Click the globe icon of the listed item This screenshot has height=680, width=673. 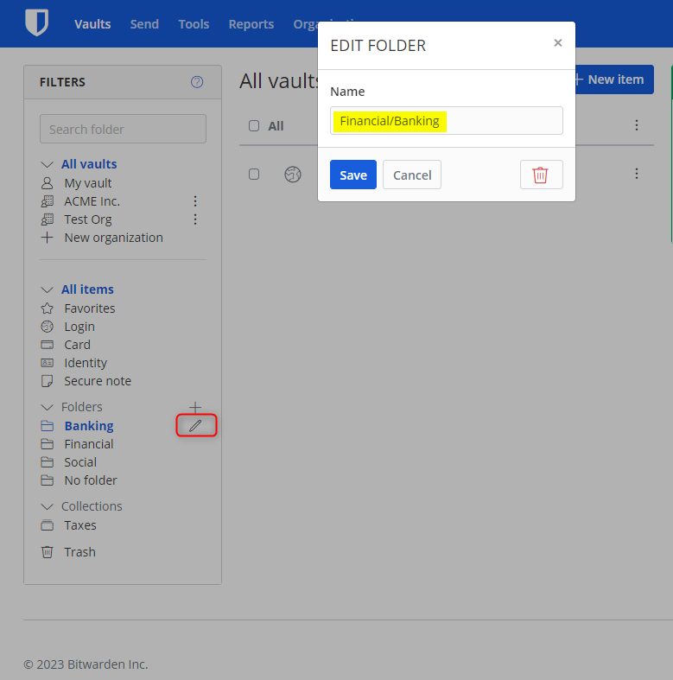(293, 175)
